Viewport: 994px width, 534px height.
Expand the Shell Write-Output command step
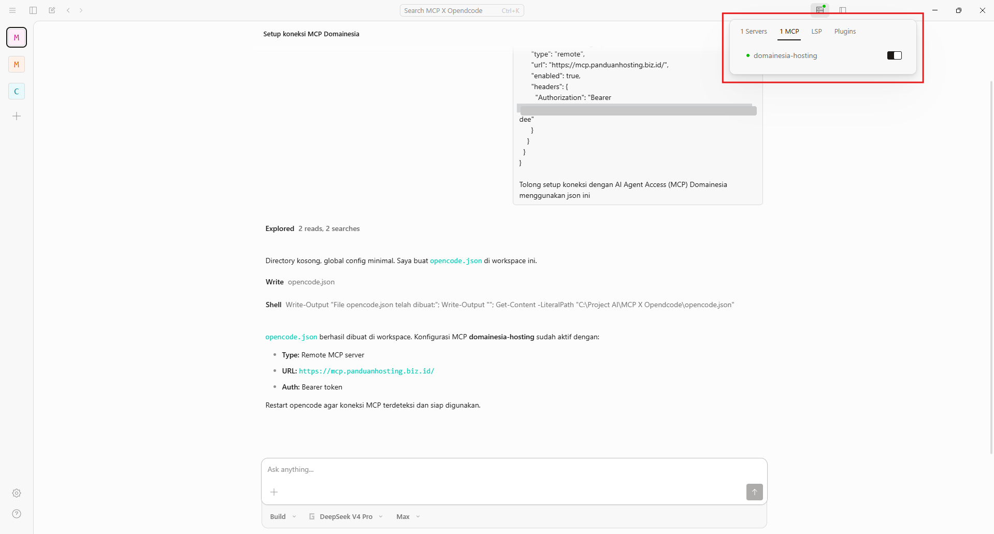coord(500,305)
